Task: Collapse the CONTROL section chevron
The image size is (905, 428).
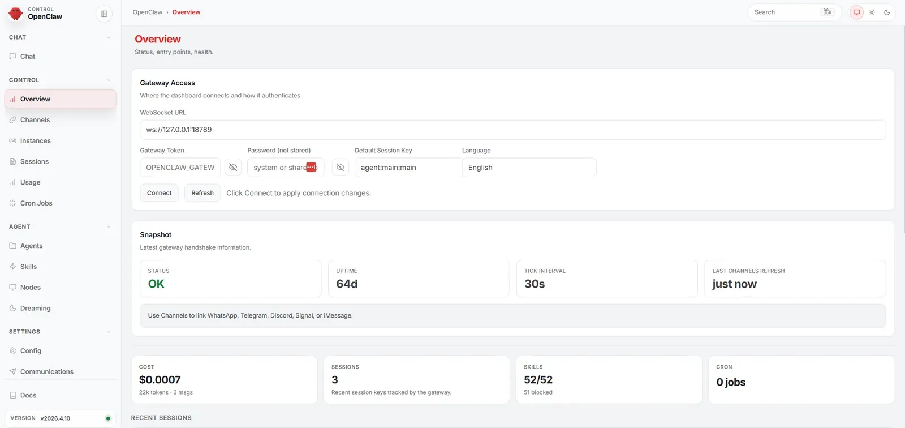Action: 109,80
